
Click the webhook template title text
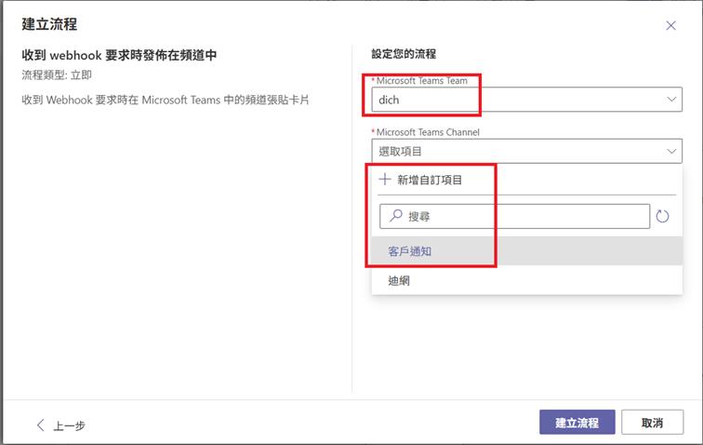pyautogui.click(x=120, y=55)
